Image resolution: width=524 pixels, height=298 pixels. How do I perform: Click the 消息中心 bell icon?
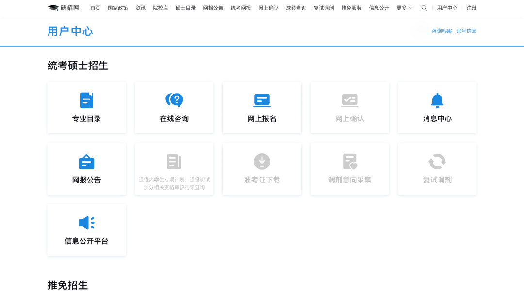click(x=437, y=100)
